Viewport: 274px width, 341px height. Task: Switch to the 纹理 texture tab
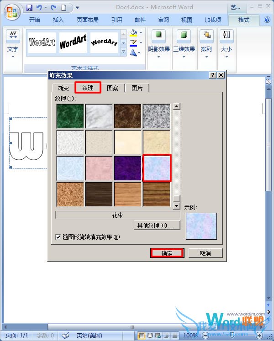click(x=88, y=88)
